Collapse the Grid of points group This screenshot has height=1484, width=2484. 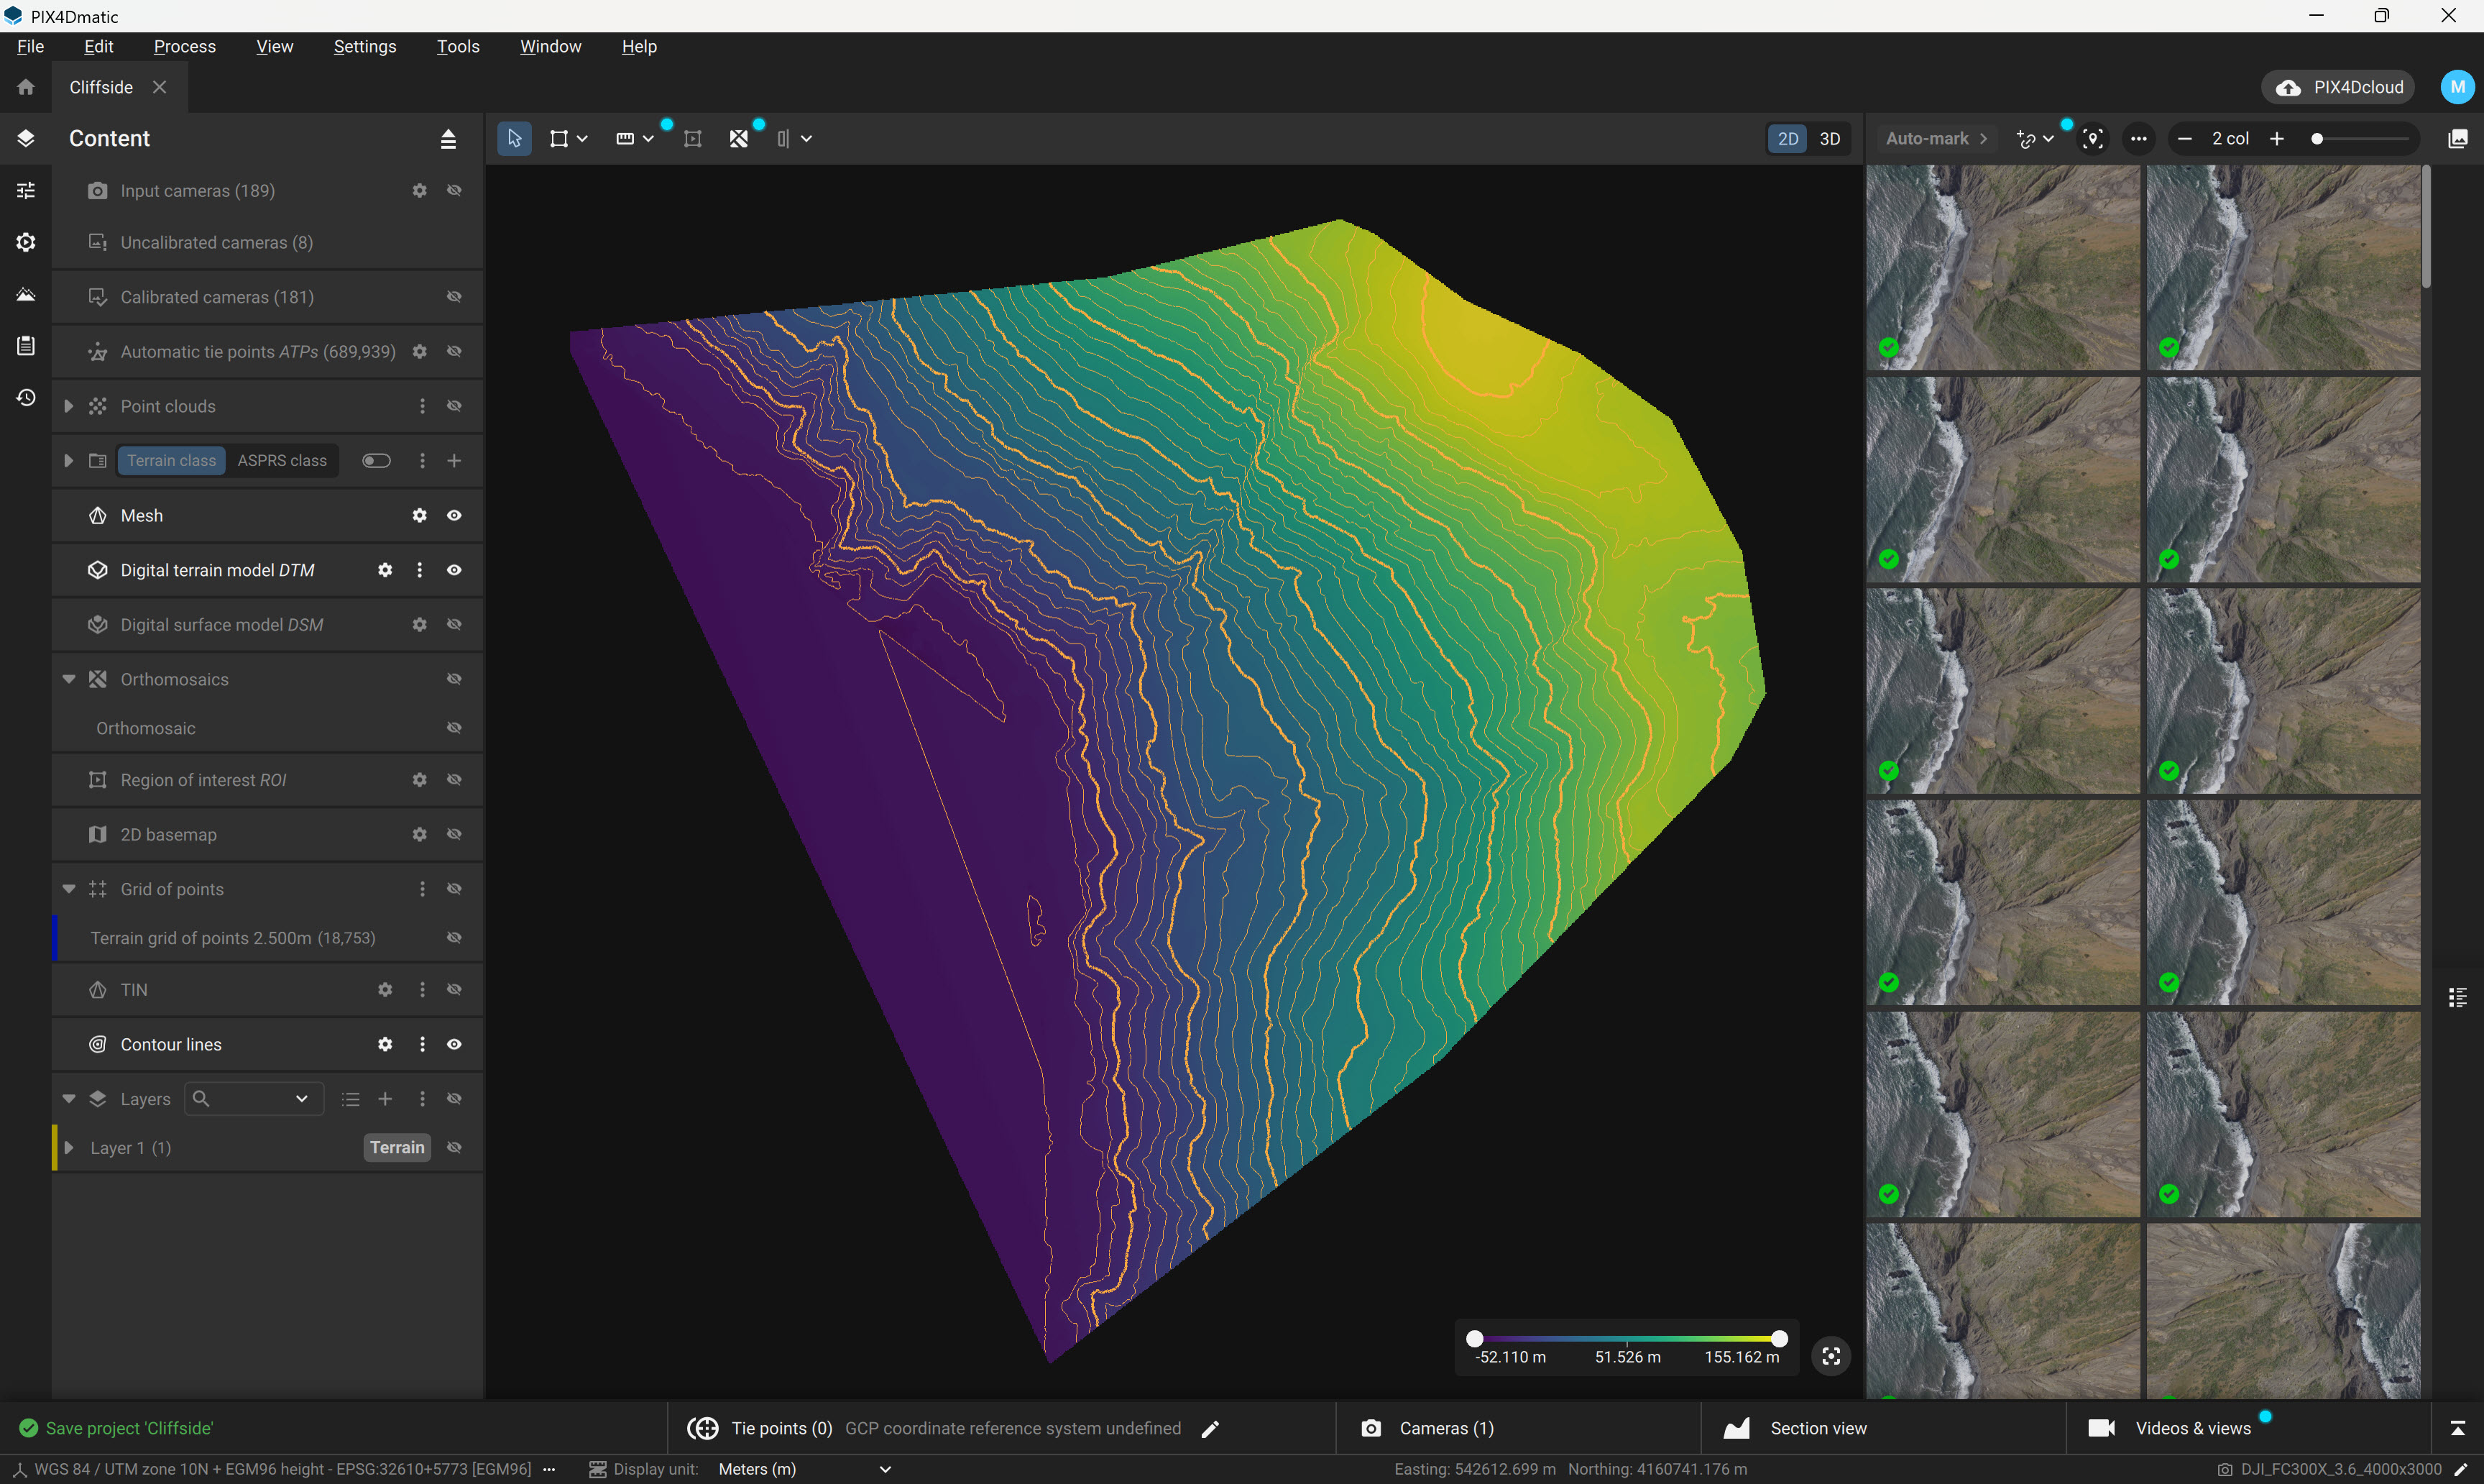tap(68, 888)
